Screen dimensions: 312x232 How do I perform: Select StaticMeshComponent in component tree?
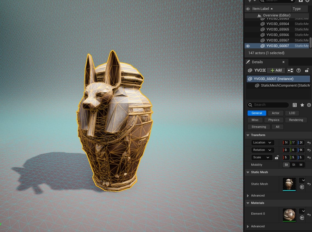pyautogui.click(x=278, y=85)
